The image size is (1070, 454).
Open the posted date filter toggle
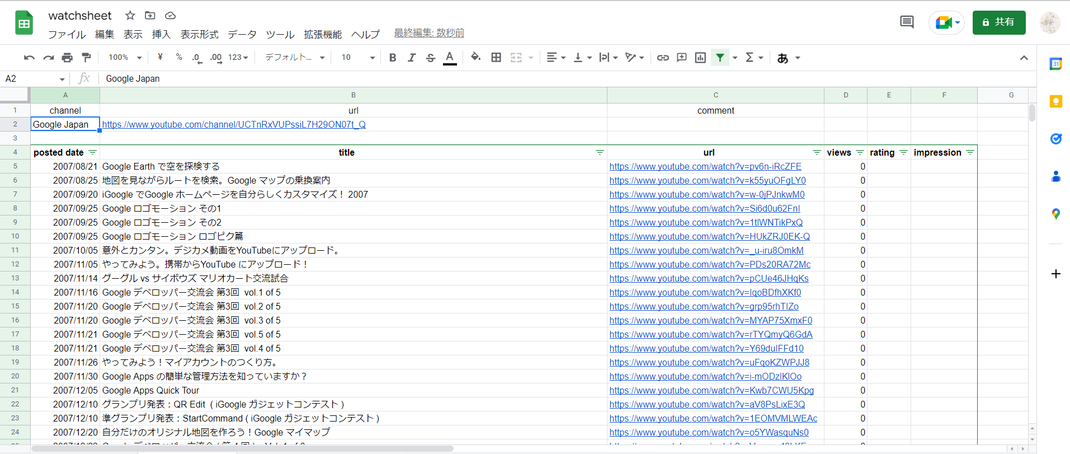pyautogui.click(x=92, y=152)
